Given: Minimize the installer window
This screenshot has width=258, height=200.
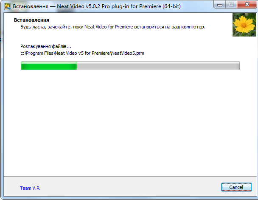Looking at the screenshot, I should pos(220,5).
